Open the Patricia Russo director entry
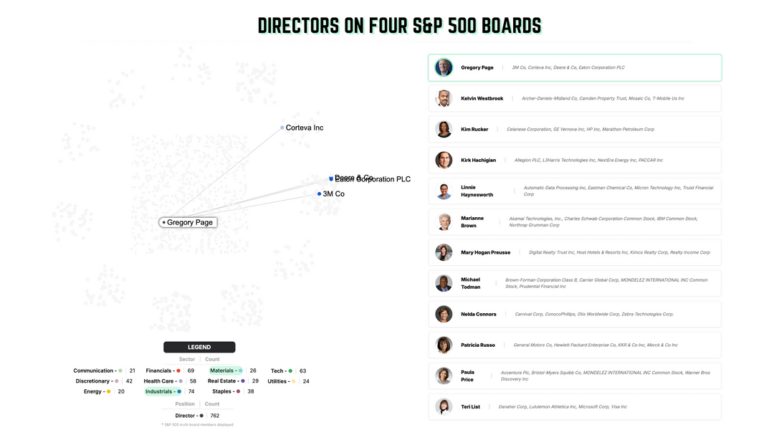Image resolution: width=774 pixels, height=435 pixels. 574,345
